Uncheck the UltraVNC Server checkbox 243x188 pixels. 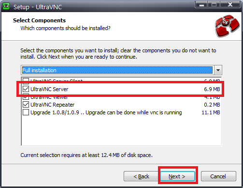pyautogui.click(x=26, y=89)
